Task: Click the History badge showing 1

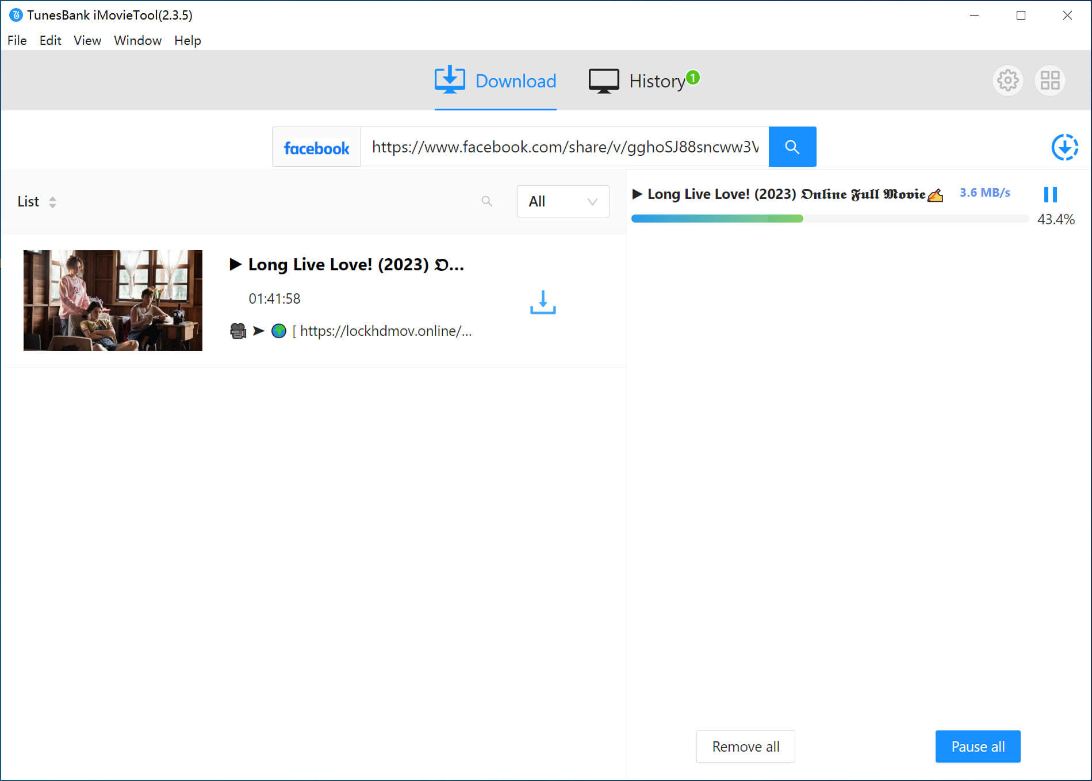Action: 693,77
